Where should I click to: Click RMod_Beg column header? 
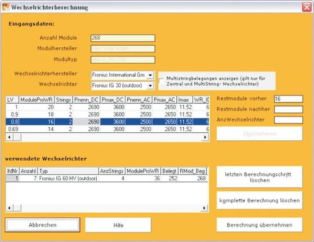coord(192,171)
